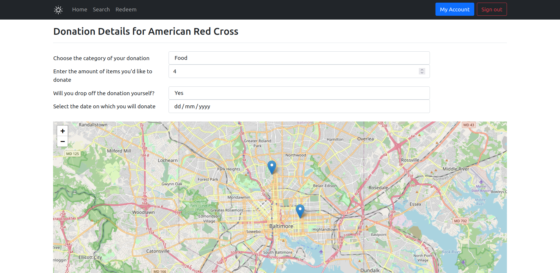Viewport: 560px width, 273px height.
Task: Open the Search nav item
Action: tap(101, 10)
